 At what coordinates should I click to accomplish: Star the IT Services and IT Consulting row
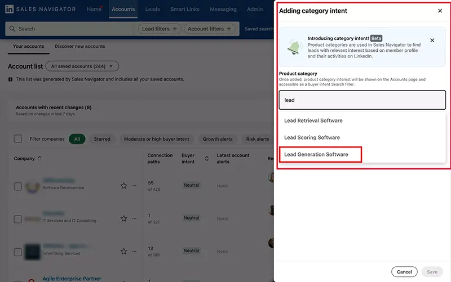click(123, 218)
